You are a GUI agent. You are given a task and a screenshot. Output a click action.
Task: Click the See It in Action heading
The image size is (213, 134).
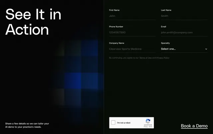pos(33,22)
